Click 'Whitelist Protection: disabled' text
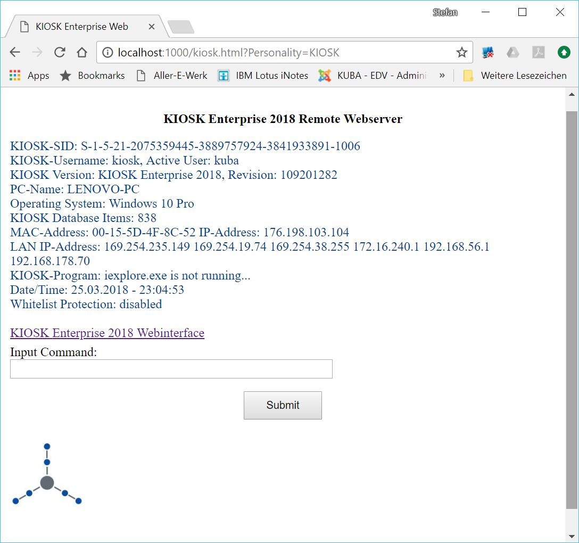This screenshot has height=543, width=579. click(86, 304)
